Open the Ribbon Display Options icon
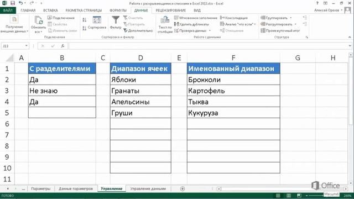The image size is (354, 199). tap(325, 3)
